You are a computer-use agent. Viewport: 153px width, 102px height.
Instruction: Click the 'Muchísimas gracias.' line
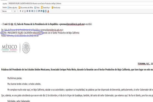pyautogui.click(x=15, y=78)
